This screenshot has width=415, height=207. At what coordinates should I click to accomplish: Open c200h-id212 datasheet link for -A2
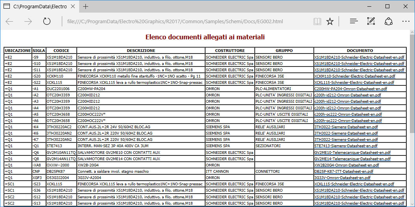[348, 95]
